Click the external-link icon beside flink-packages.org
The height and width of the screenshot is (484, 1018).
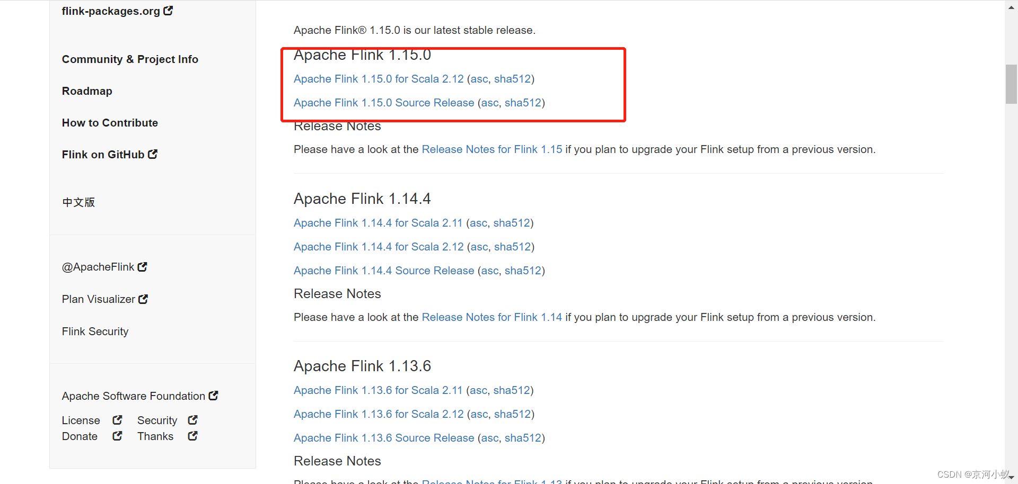(x=168, y=11)
